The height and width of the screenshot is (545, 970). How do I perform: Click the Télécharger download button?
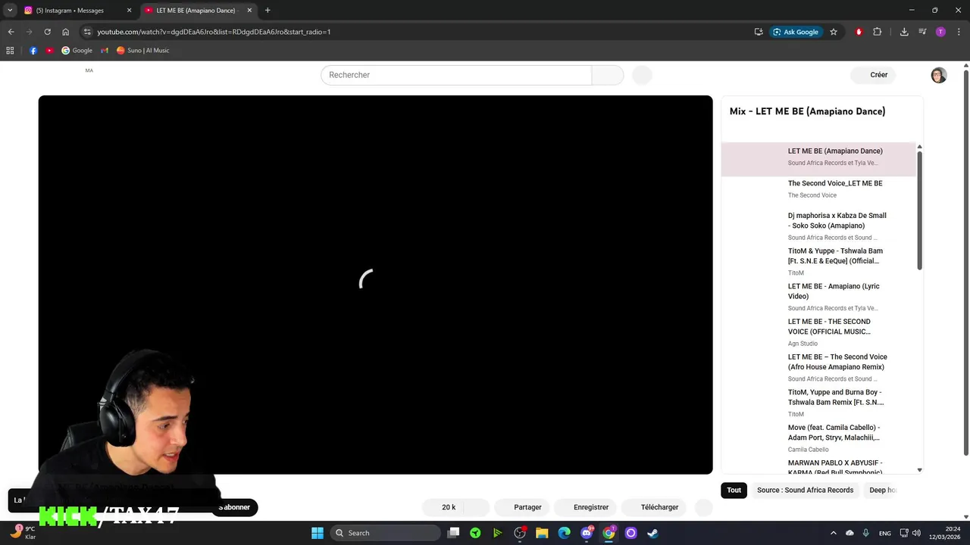[655, 507]
